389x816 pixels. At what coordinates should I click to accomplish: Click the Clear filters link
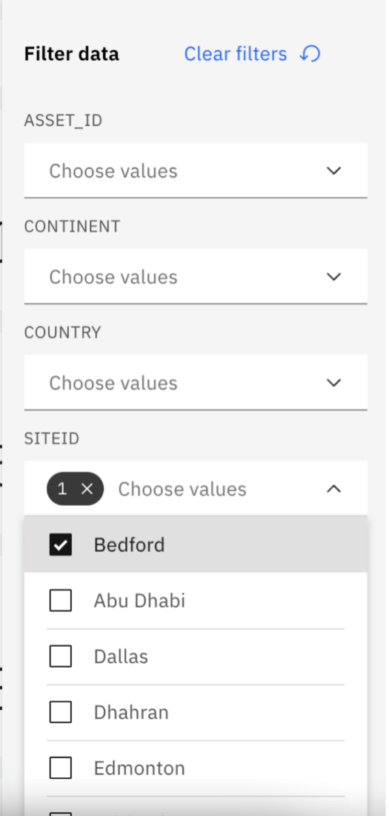pyautogui.click(x=236, y=53)
